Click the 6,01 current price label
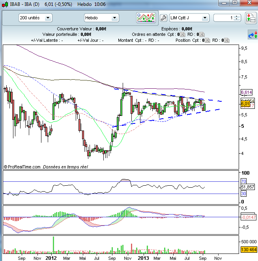Viewport: 258px width, 261px height. tap(245, 104)
